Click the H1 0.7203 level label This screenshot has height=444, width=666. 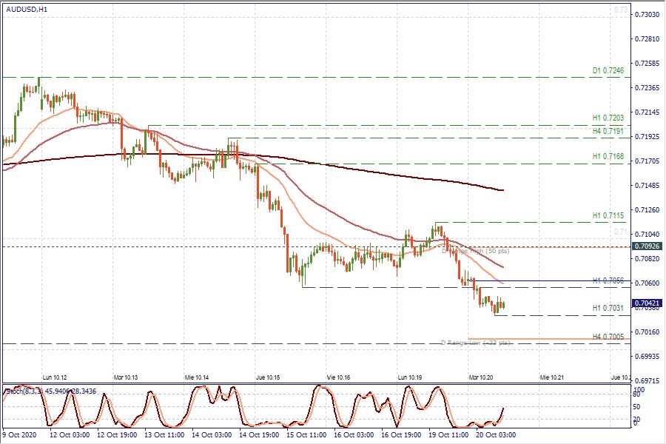pyautogui.click(x=608, y=118)
